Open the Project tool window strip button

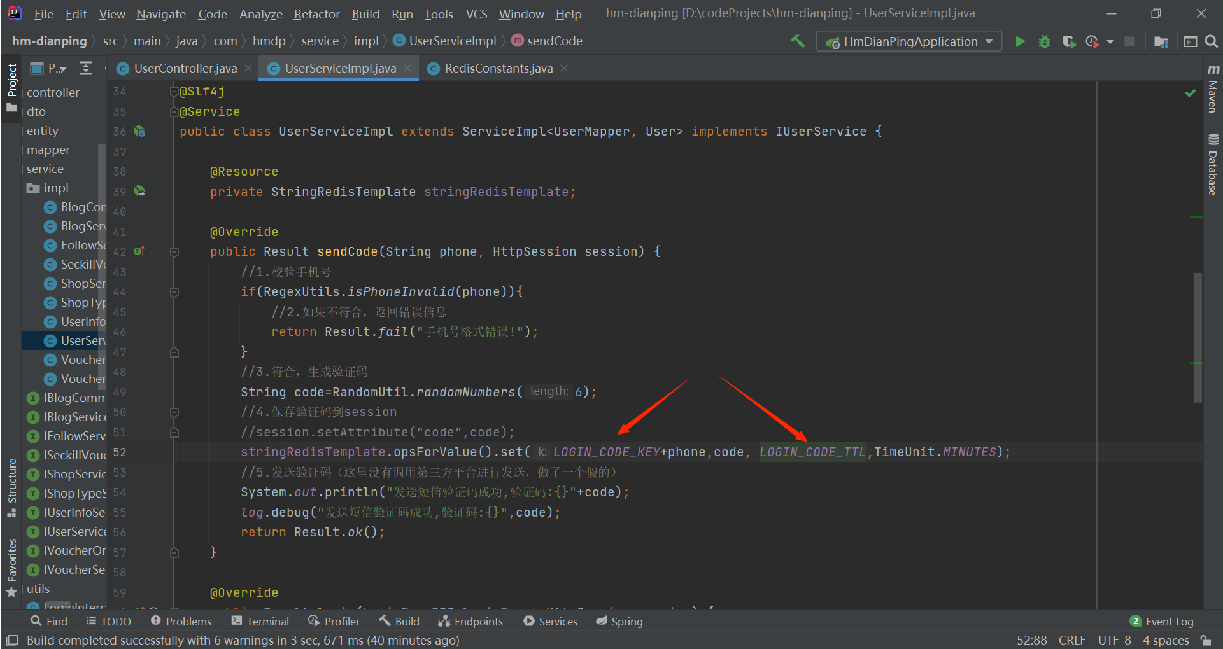[x=11, y=88]
